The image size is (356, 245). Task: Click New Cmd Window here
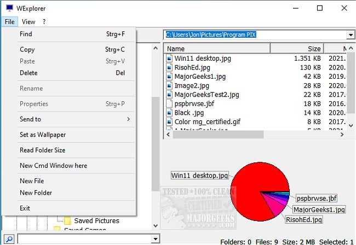(53, 166)
